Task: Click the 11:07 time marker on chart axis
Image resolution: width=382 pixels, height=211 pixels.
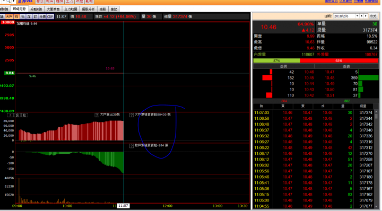Action: pos(123,206)
